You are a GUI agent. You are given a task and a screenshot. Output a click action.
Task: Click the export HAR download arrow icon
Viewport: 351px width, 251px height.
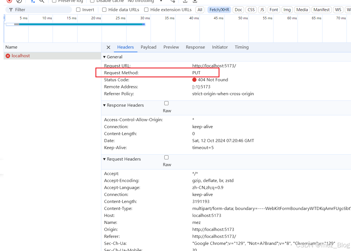(195, 1)
